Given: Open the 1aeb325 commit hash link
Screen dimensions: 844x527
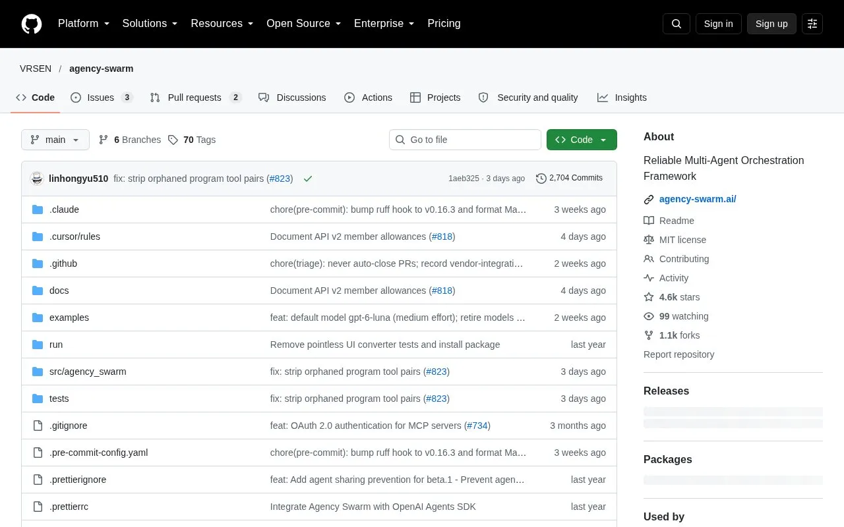Looking at the screenshot, I should click(464, 179).
